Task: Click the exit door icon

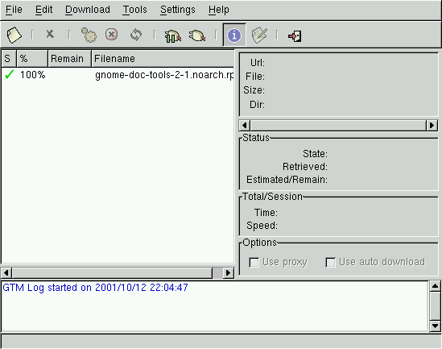Action: coord(295,35)
